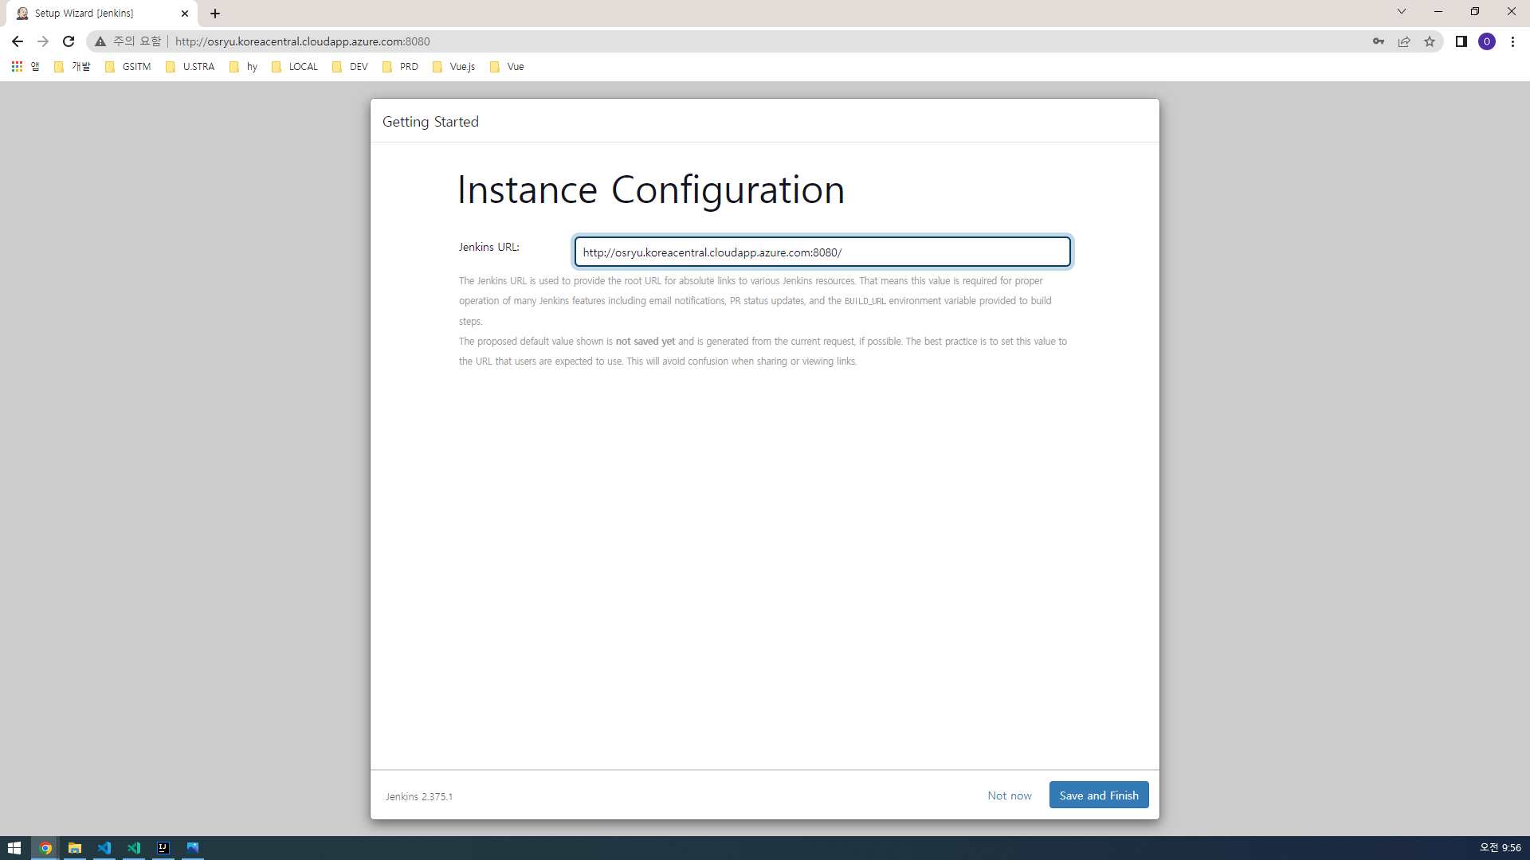Open the Chrome three-dot menu
Image resolution: width=1530 pixels, height=860 pixels.
1512,41
